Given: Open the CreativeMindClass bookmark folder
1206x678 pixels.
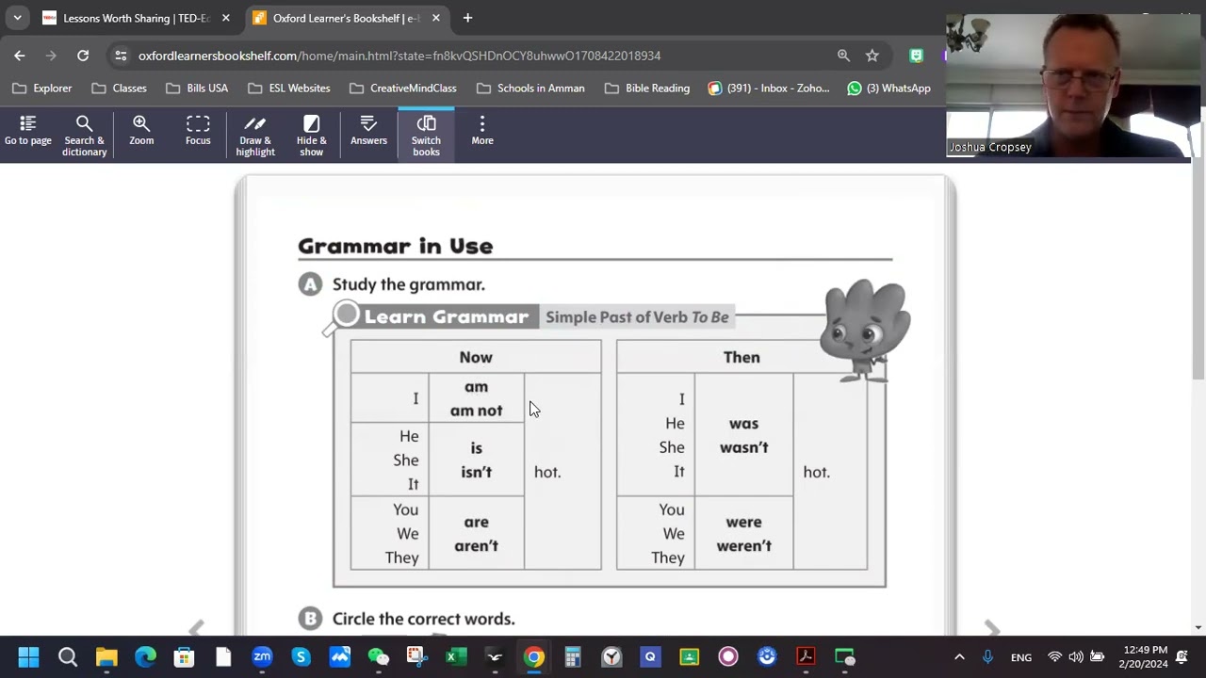Looking at the screenshot, I should click(x=403, y=88).
